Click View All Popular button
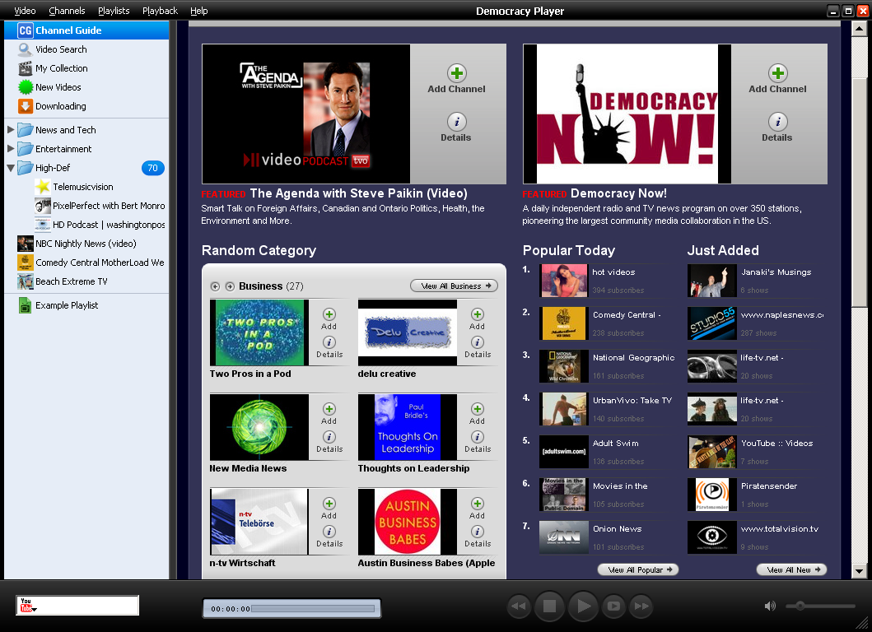Image resolution: width=872 pixels, height=632 pixels. (x=638, y=569)
